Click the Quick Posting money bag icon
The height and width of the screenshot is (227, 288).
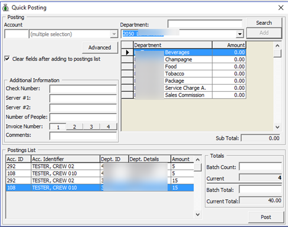6,8
